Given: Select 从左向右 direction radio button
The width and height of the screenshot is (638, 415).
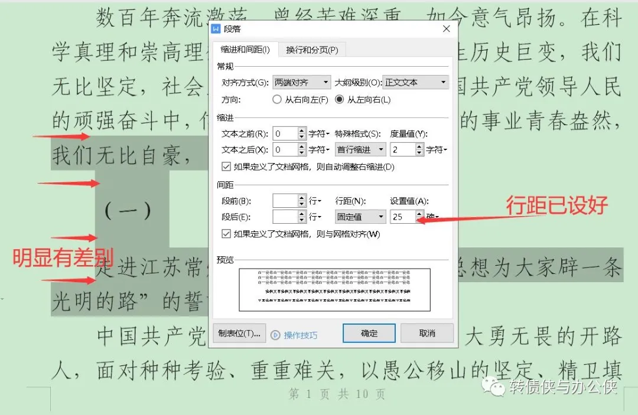Looking at the screenshot, I should tap(339, 100).
